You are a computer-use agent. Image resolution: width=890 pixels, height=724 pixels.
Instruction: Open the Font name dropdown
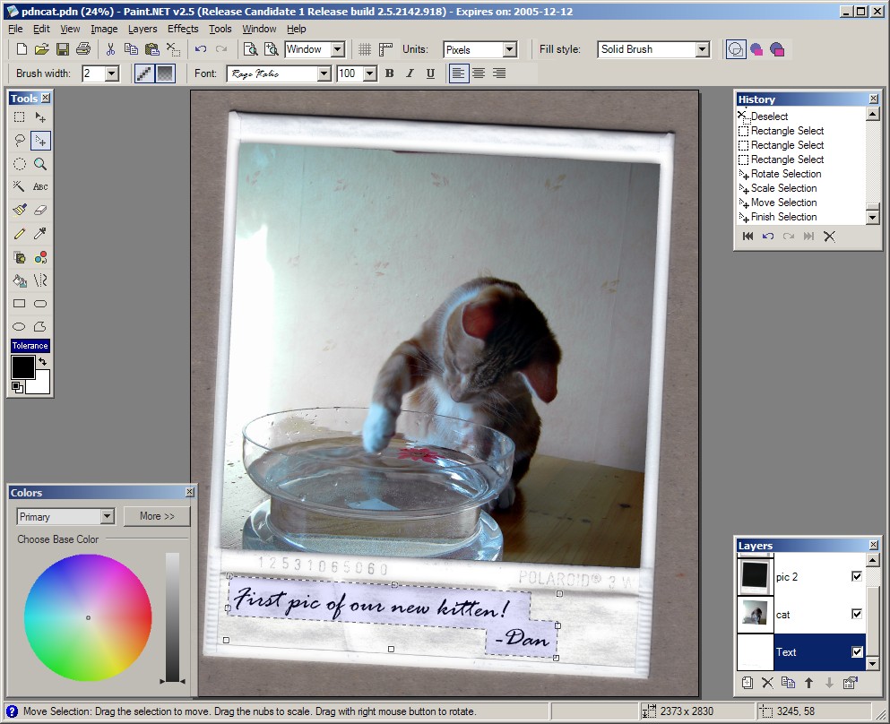[x=324, y=73]
